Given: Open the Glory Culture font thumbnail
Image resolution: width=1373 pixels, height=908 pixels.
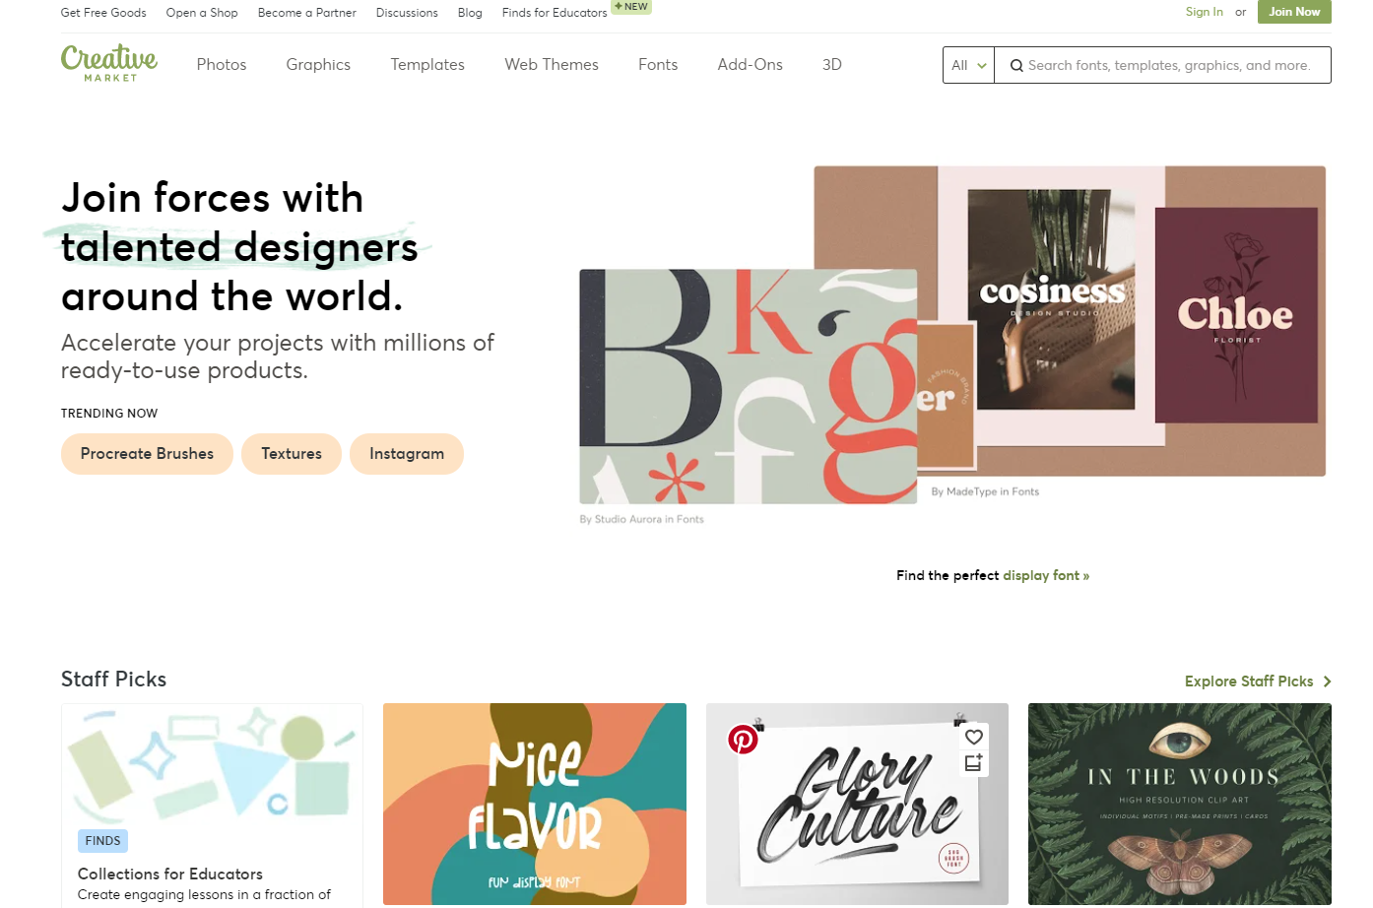Looking at the screenshot, I should pos(857,804).
